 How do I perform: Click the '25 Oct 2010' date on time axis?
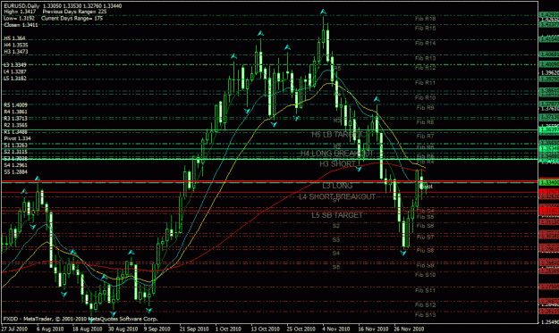click(301, 329)
